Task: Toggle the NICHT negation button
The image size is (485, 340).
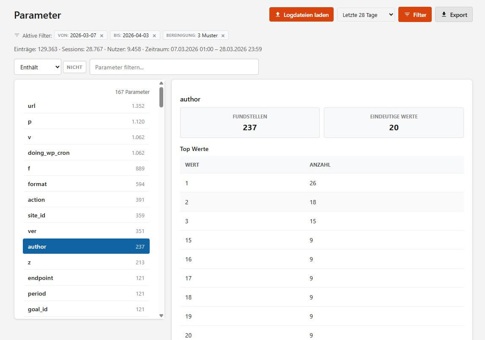Action: pos(74,67)
